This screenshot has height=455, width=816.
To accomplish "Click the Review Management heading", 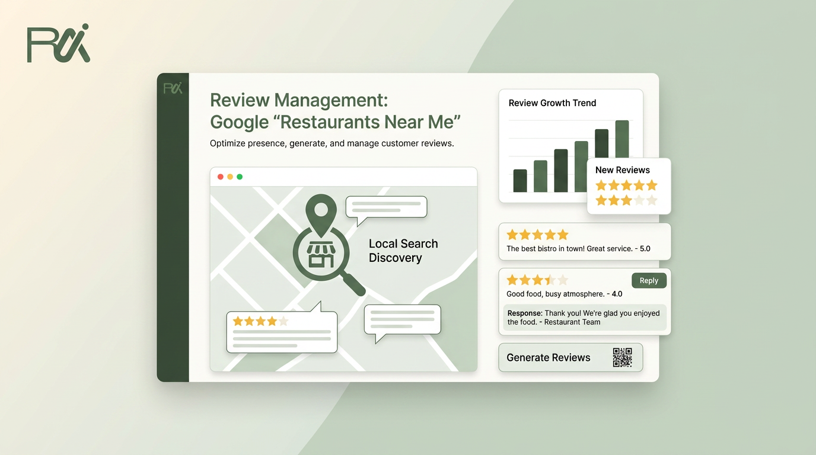I will point(335,111).
